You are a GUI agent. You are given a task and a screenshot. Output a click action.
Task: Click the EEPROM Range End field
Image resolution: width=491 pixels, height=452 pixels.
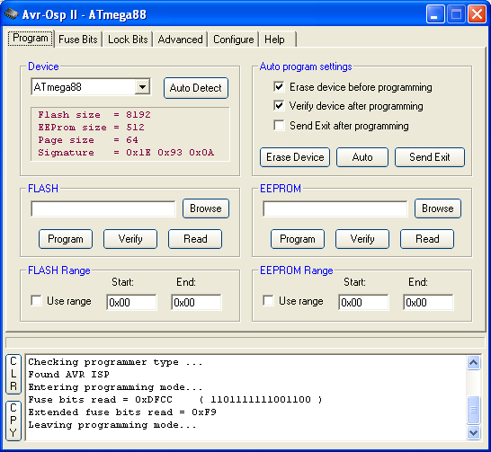click(428, 302)
